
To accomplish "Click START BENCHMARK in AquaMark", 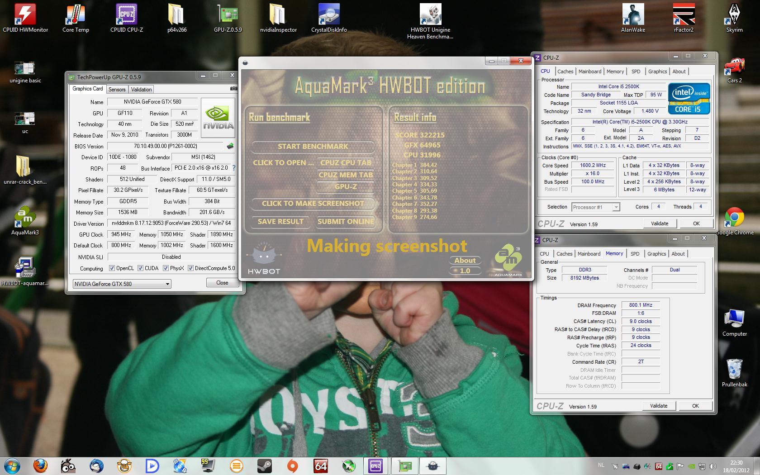I will coord(313,147).
